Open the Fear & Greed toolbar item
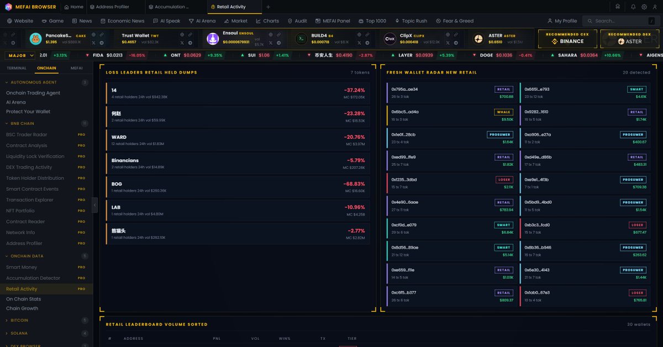This screenshot has width=663, height=347. coord(455,21)
